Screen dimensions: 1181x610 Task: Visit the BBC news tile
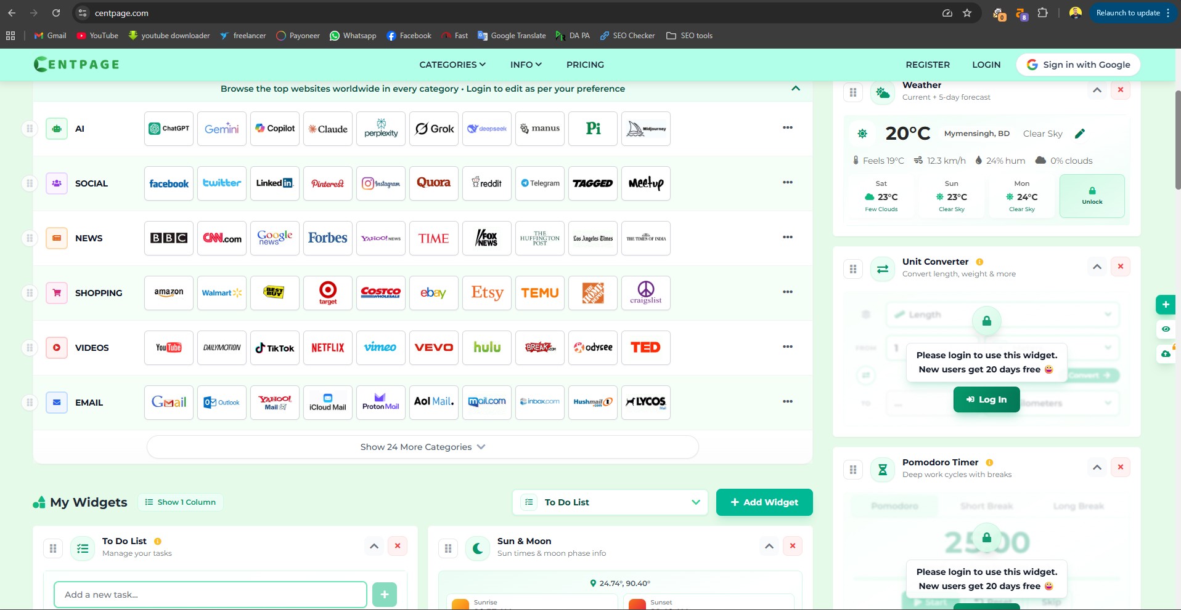click(169, 238)
